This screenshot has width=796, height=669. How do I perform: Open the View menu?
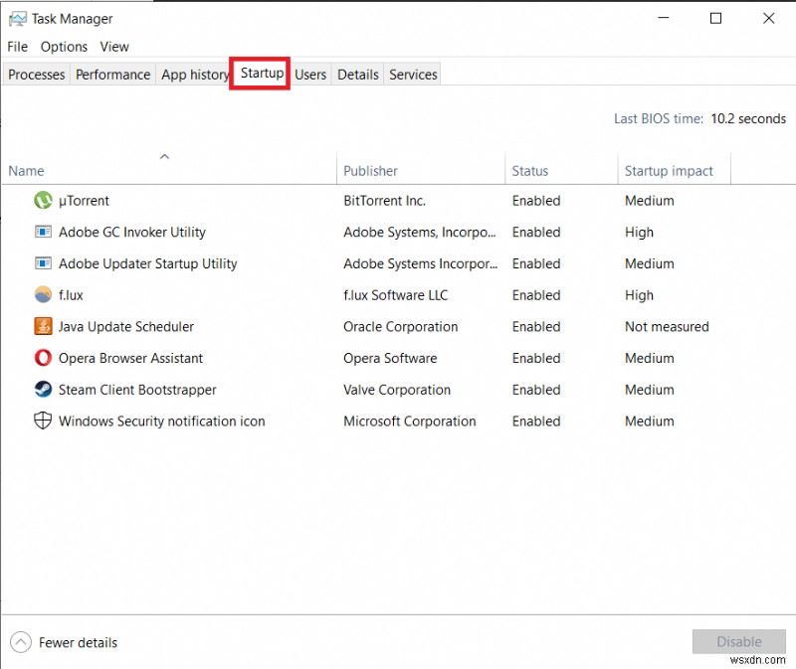114,46
